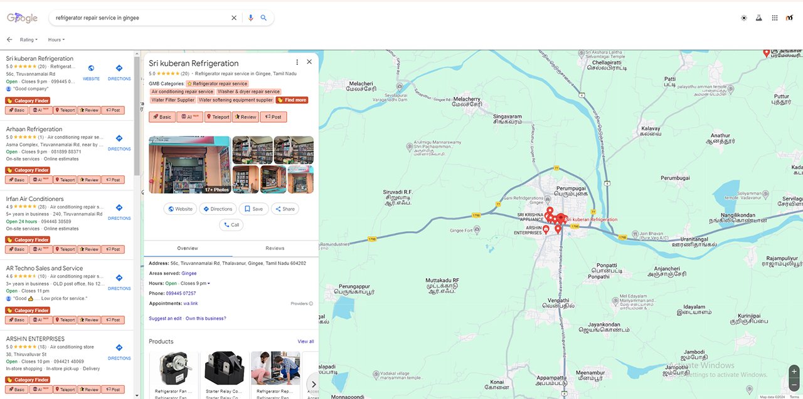
Task: Share Sri kuberan Refrigeration
Action: (284, 209)
